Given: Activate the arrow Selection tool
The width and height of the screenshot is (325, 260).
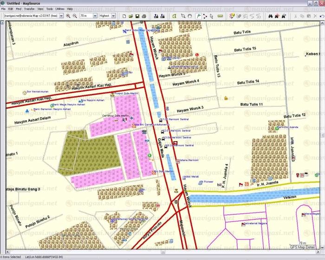Looking at the screenshot, I should tap(212, 16).
